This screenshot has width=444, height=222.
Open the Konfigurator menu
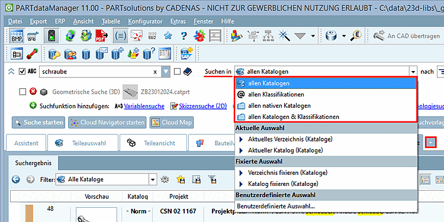point(145,21)
